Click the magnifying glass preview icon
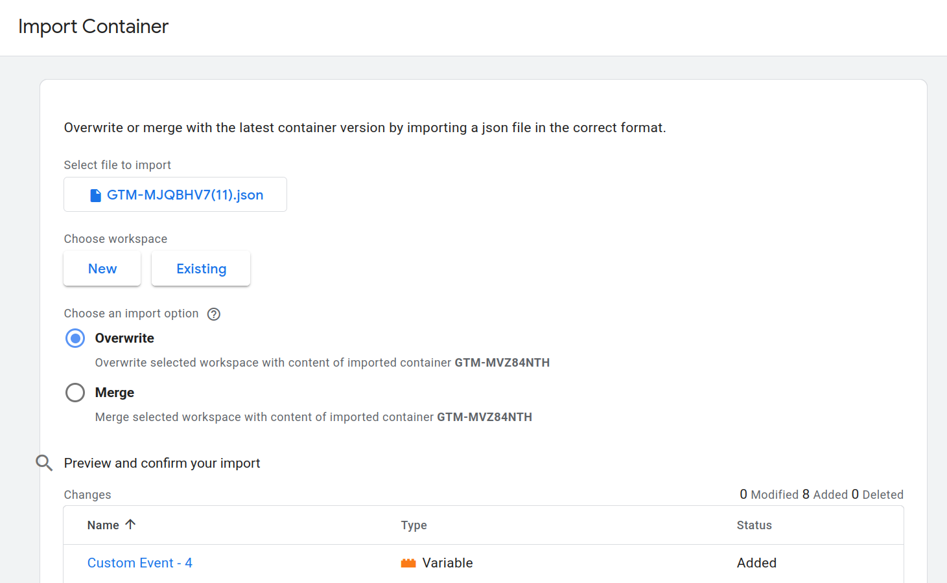Screen dimensions: 947x583 tap(43, 463)
